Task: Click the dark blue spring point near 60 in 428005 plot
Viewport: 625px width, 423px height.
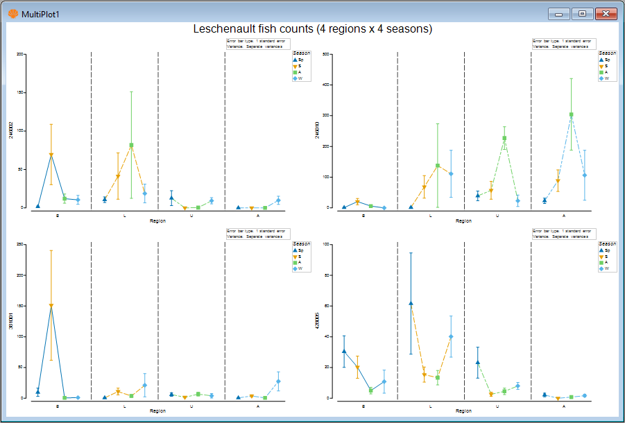Action: click(411, 304)
